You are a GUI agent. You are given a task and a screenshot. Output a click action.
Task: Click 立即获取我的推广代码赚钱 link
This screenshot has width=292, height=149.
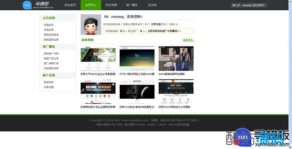164,31
